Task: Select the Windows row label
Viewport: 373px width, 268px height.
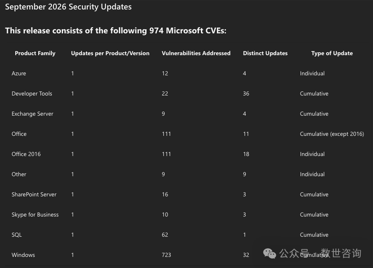Action: [23, 255]
